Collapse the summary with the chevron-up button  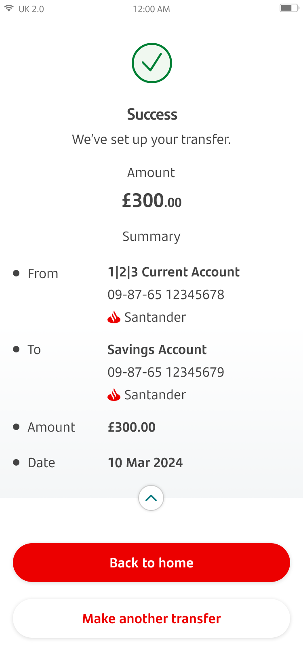click(x=151, y=498)
